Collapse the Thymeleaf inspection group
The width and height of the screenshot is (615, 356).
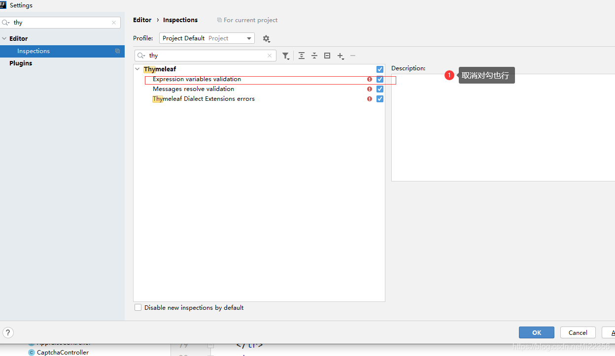point(137,69)
